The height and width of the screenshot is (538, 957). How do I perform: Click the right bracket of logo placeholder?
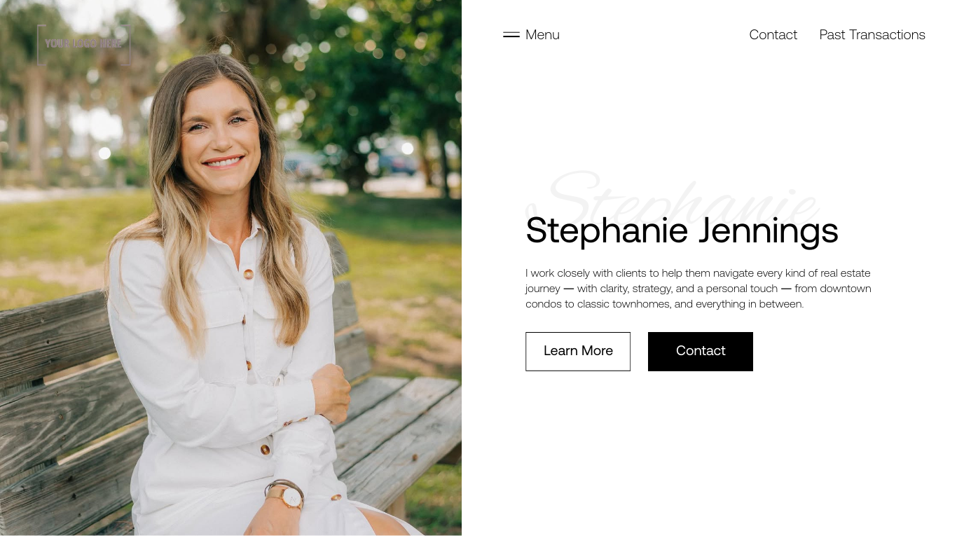click(127, 45)
